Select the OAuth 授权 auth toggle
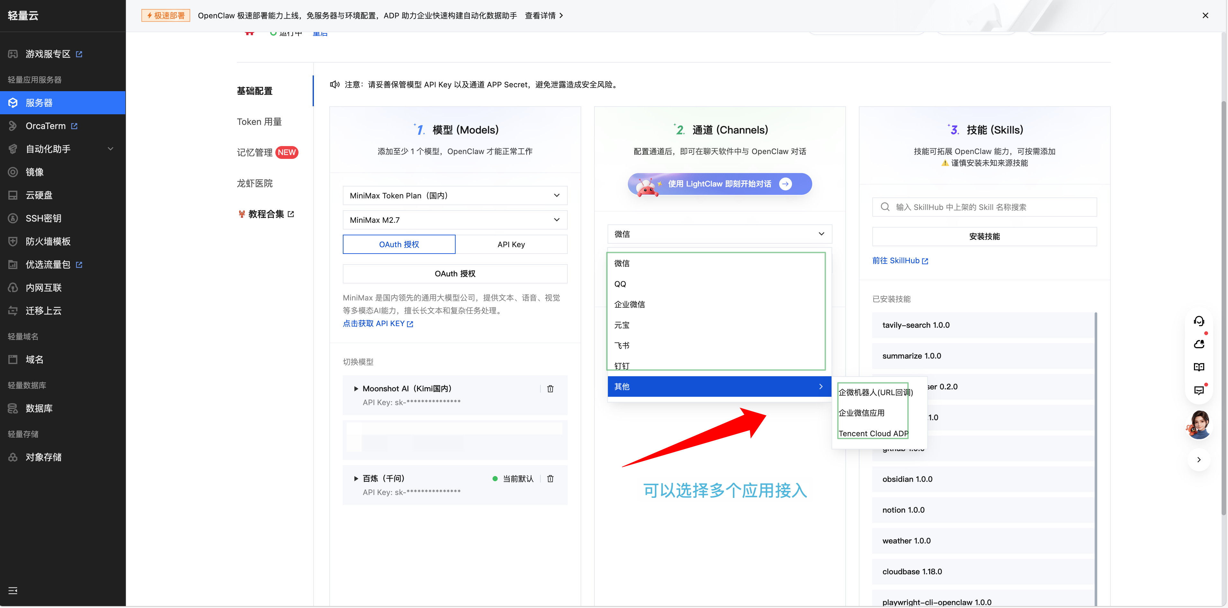The image size is (1228, 608). [x=399, y=244]
